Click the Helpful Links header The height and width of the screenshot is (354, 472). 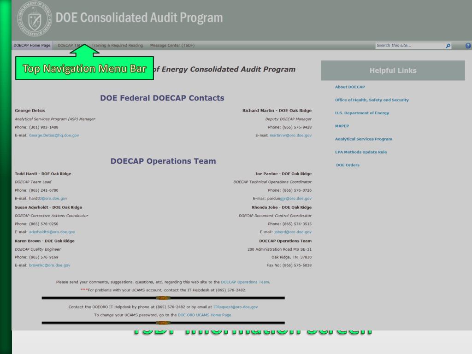click(393, 71)
